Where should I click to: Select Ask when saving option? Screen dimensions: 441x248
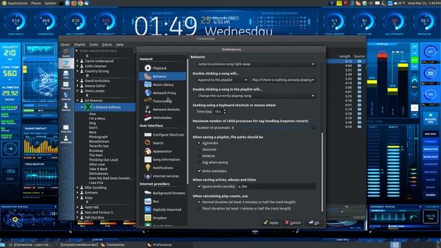pos(213,163)
